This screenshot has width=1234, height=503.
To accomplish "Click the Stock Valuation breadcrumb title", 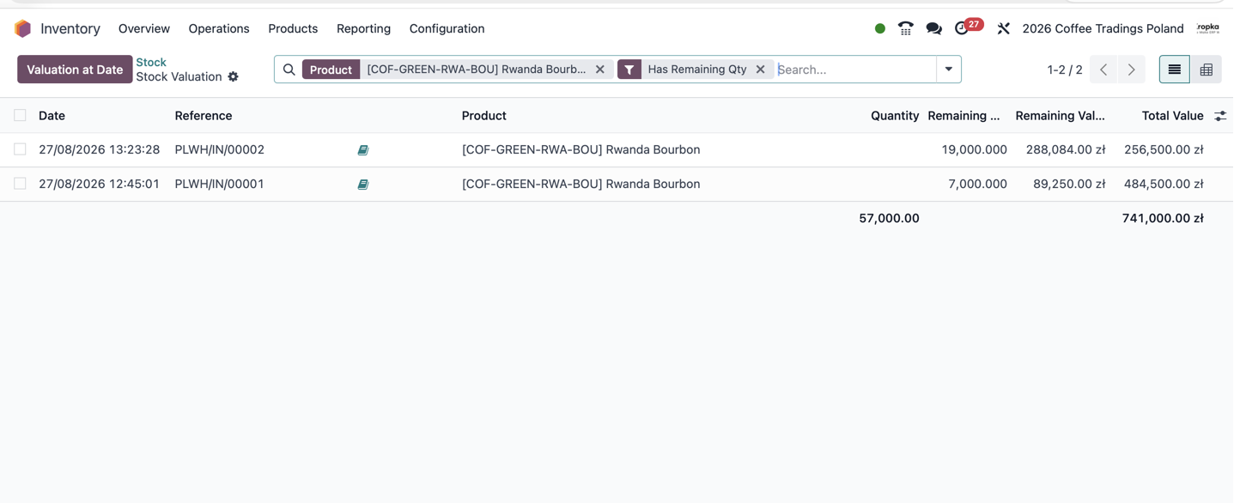I will [179, 76].
